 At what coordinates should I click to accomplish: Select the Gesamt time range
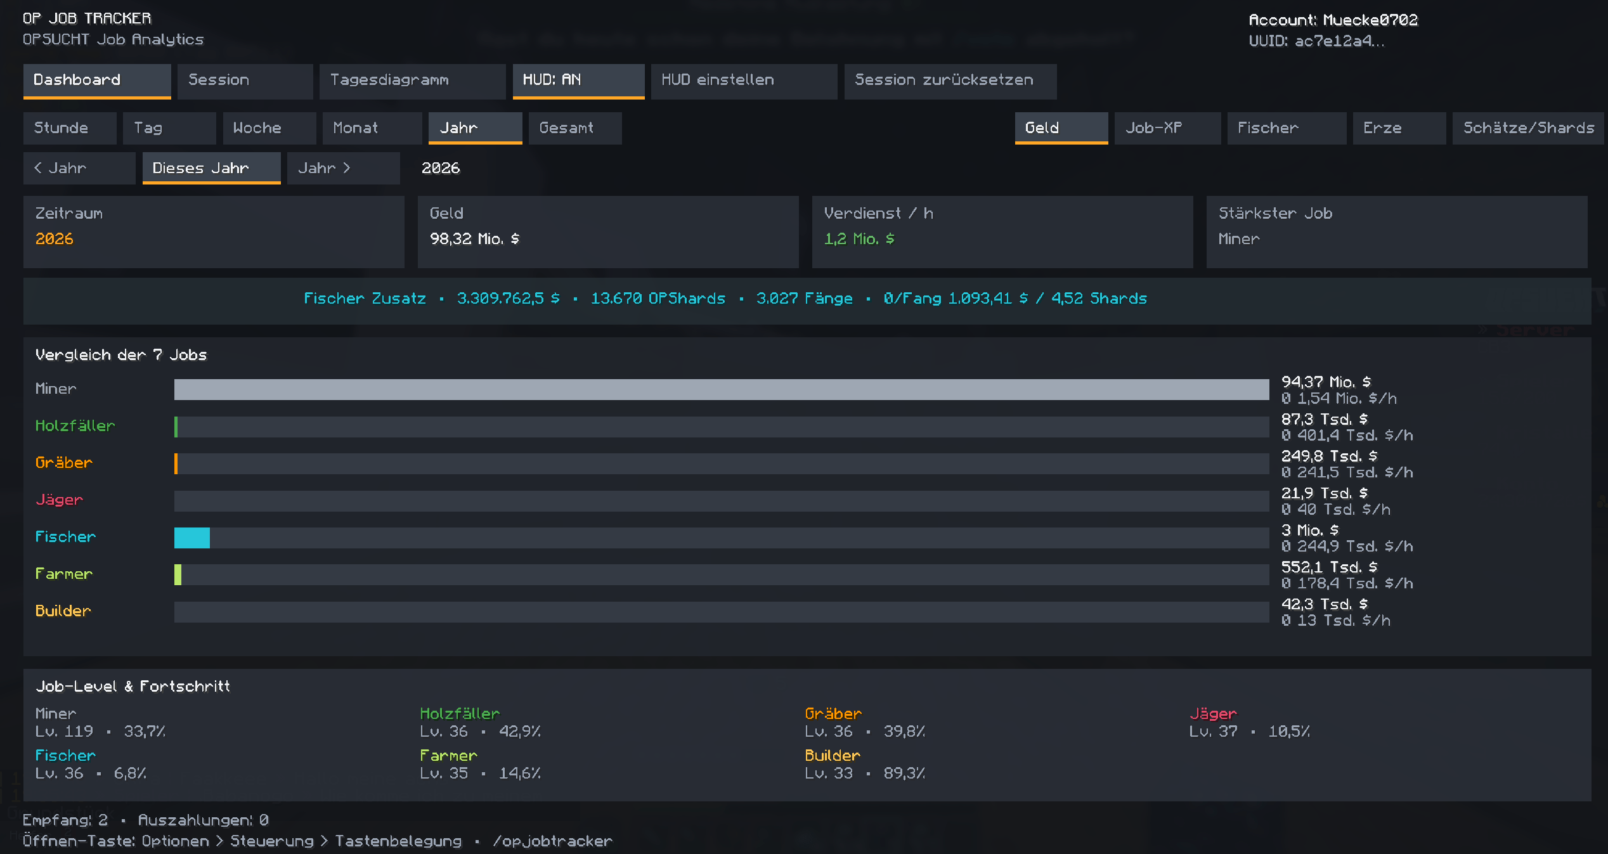(x=575, y=128)
